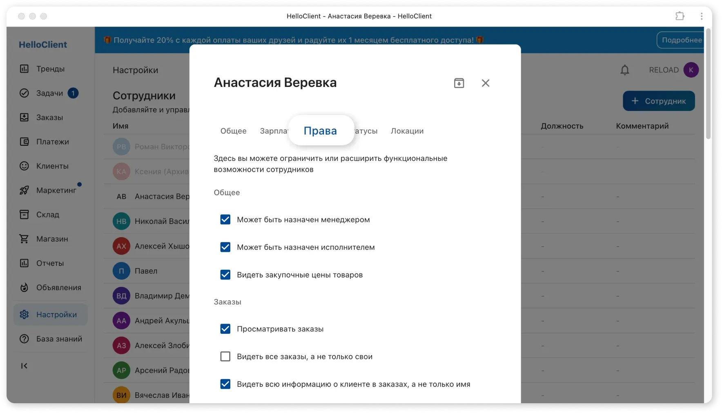Open the Общее tab of the dialog
The width and height of the screenshot is (722, 413).
pos(233,131)
